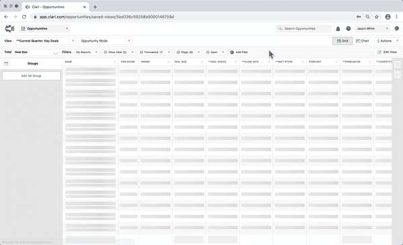Switch to Chart view
Image resolution: width=403 pixels, height=245 pixels.
coord(362,41)
